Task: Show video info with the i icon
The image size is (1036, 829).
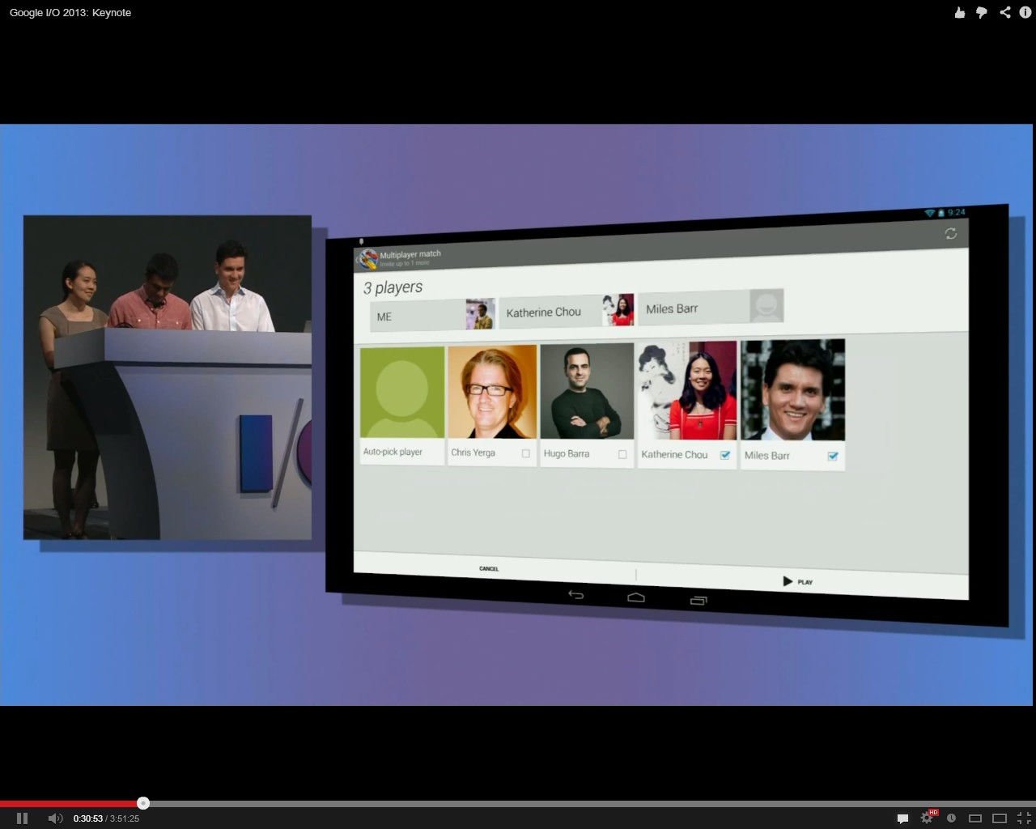Action: click(1025, 12)
